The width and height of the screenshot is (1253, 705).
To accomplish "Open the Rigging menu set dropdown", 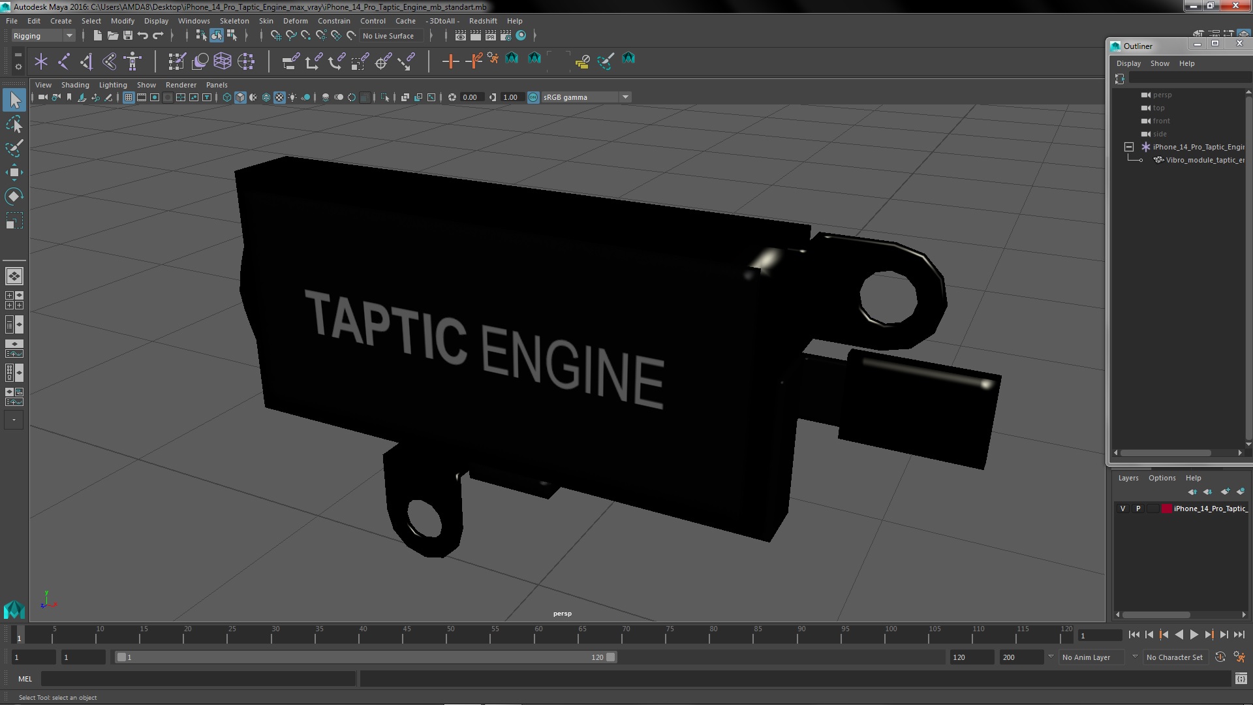I will pyautogui.click(x=42, y=36).
